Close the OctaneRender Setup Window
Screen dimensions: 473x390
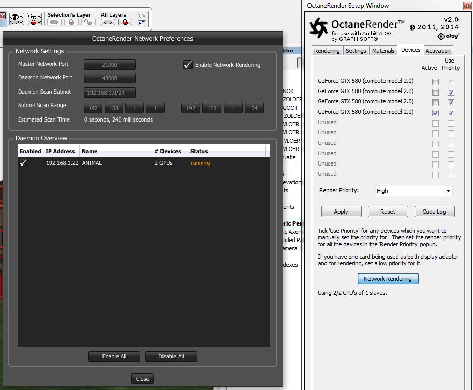[467, 6]
